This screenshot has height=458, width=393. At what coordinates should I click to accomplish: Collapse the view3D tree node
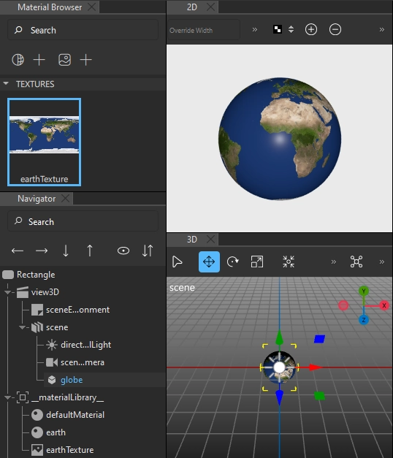tap(7, 292)
